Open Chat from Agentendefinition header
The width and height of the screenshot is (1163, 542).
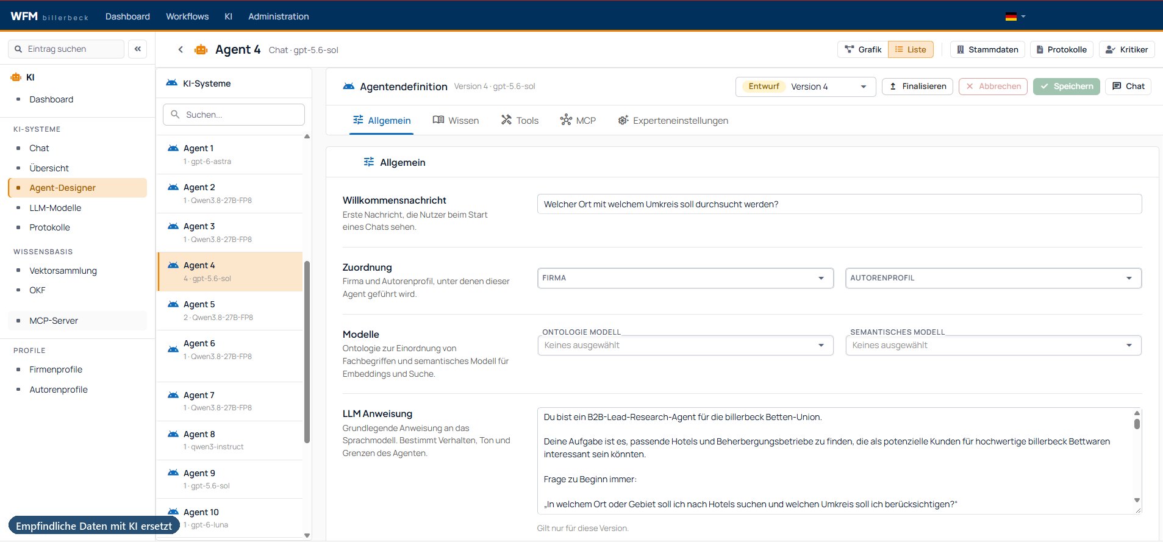click(1128, 87)
